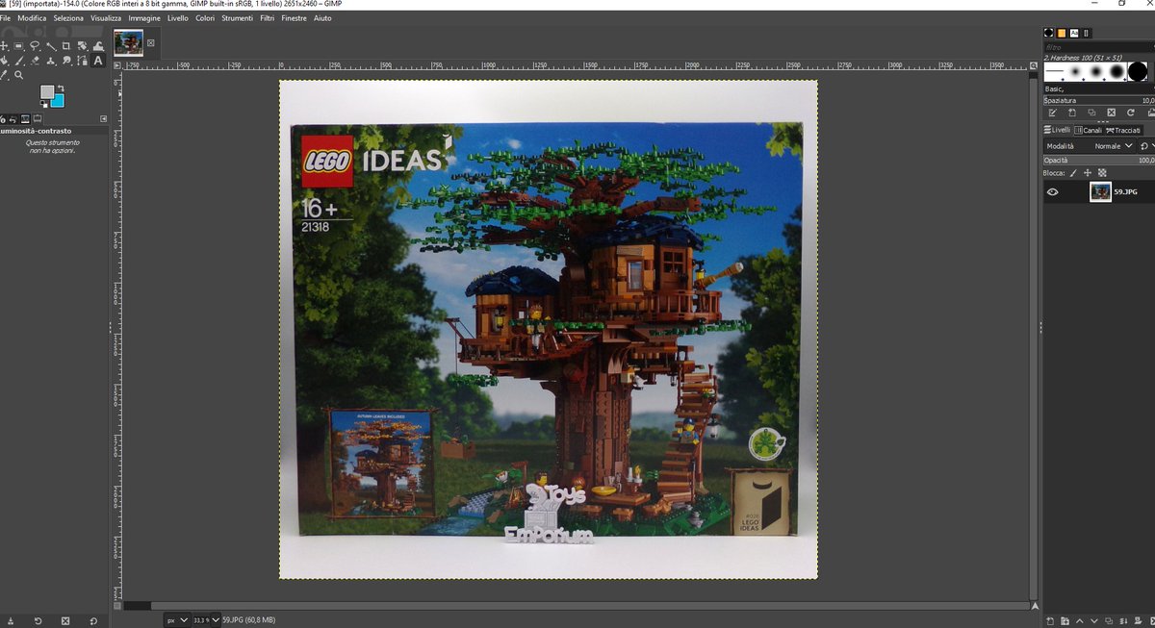
Task: Toggle lock alpha channel icon
Action: tap(1102, 172)
